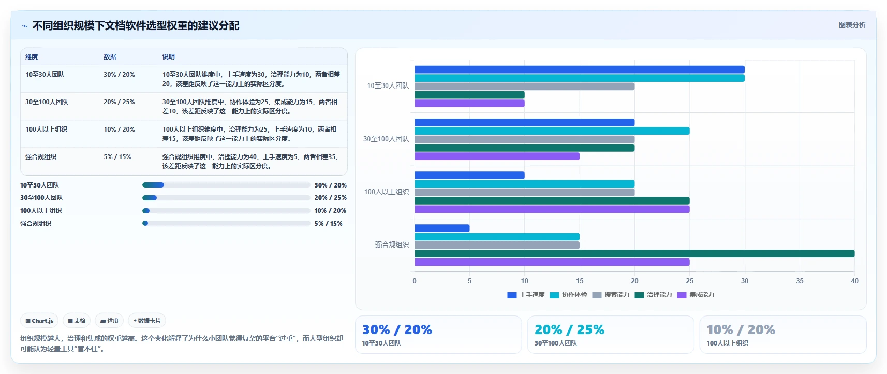Screen dimensions: 887x374
Task: Click the 数据 column header
Action: [110, 57]
